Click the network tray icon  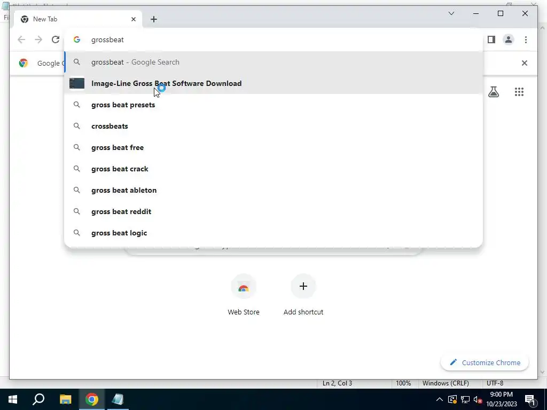[x=465, y=399]
